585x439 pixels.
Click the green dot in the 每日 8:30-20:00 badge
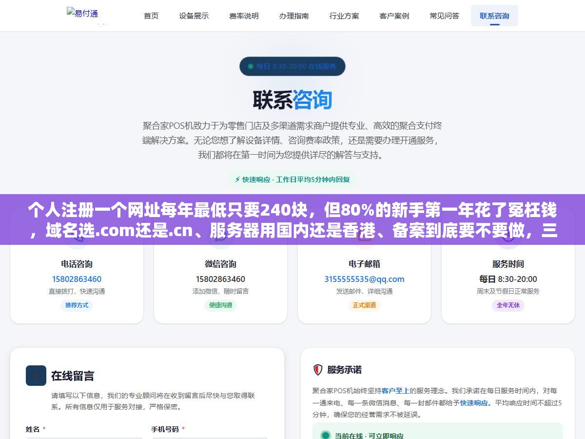[251, 66]
